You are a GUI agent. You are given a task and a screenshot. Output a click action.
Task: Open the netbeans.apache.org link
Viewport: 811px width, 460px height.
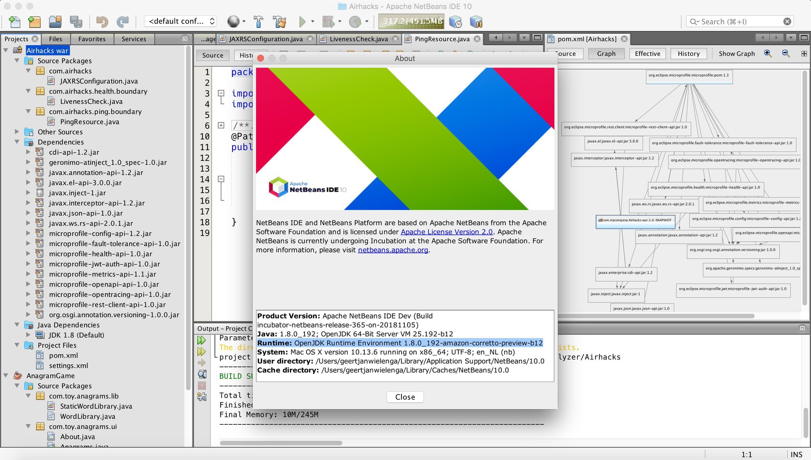[x=393, y=250]
